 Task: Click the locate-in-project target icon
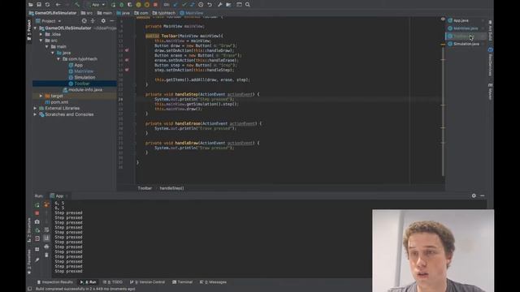[x=84, y=21]
